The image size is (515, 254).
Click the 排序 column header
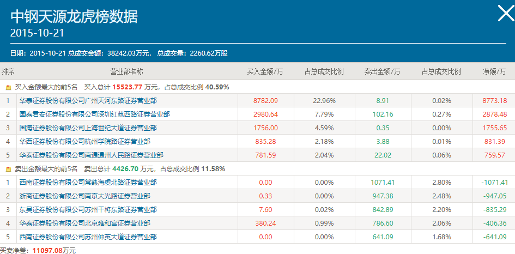(8, 72)
